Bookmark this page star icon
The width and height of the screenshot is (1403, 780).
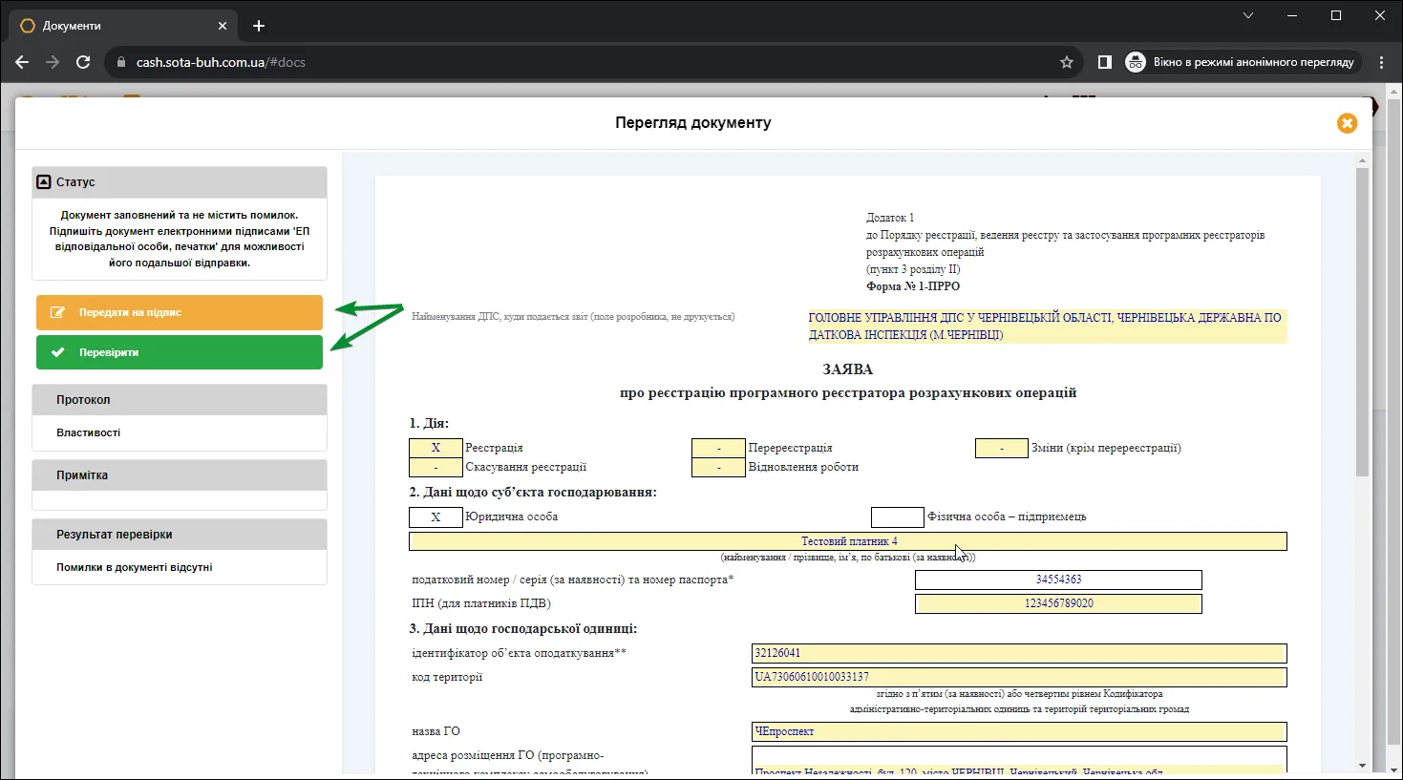point(1067,62)
